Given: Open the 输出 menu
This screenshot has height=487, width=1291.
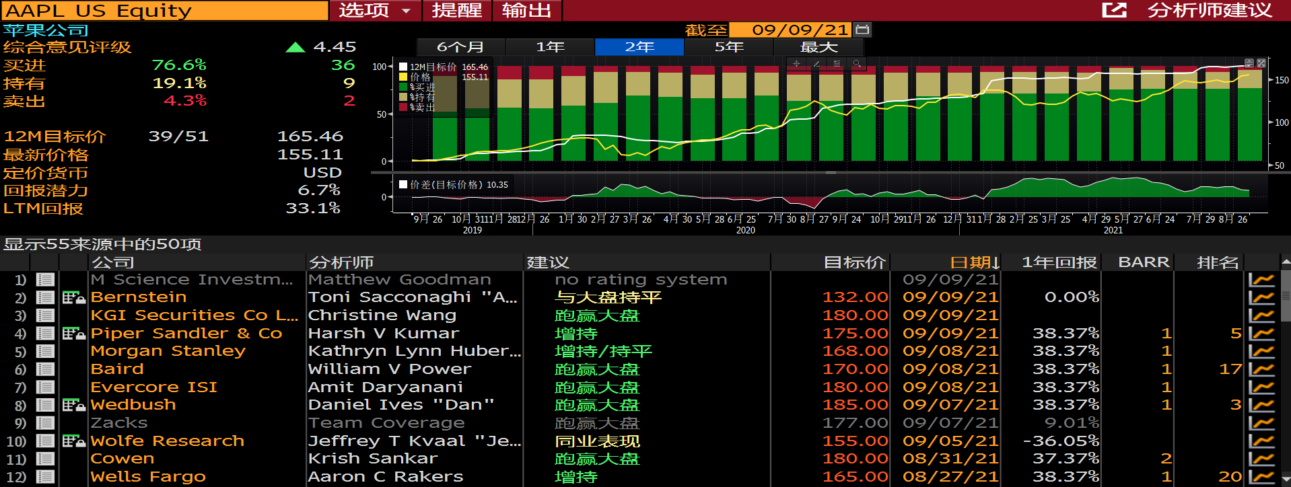Looking at the screenshot, I should tap(527, 10).
